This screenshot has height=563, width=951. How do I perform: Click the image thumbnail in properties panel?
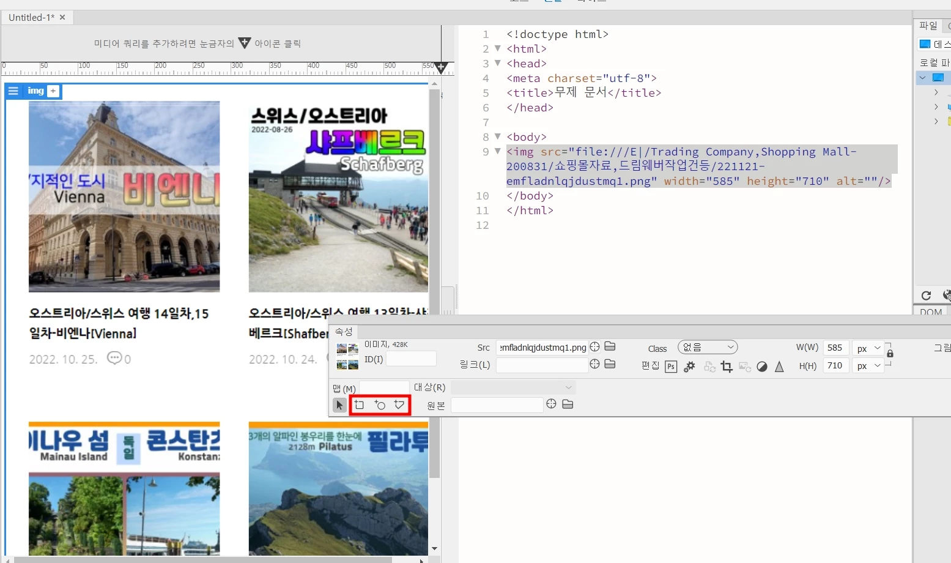tap(347, 356)
